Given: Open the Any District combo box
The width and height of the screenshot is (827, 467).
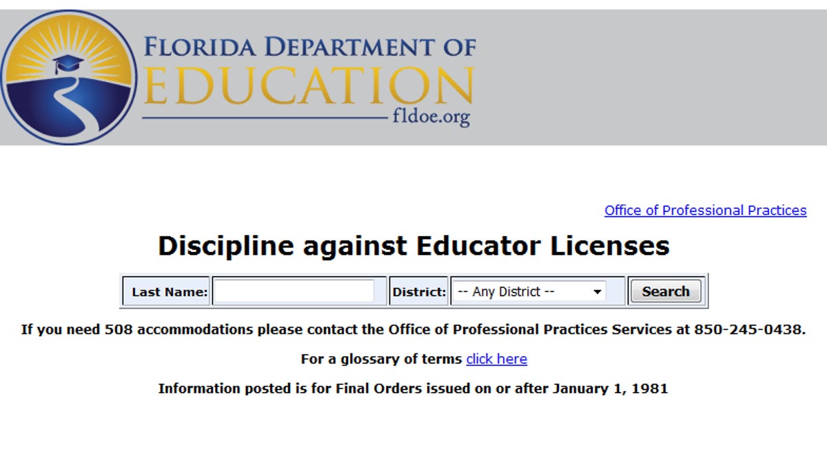Looking at the screenshot, I should pos(529,291).
